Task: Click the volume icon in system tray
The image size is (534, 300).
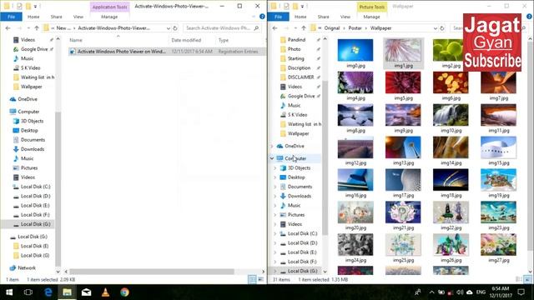Action: point(460,292)
